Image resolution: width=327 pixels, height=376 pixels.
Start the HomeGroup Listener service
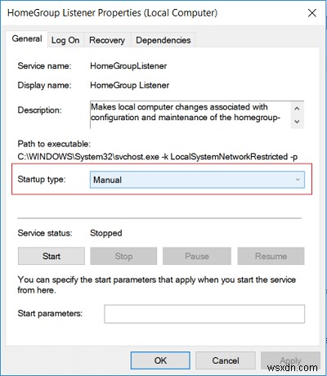point(52,256)
